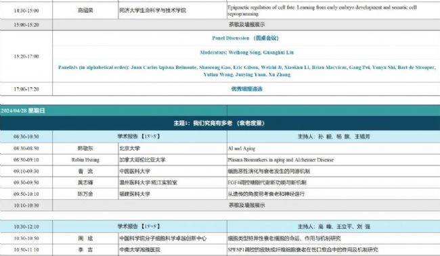Screen dimensions: 440x256
Task: Select the 09:10-09:30 time cell
Action: point(26,171)
